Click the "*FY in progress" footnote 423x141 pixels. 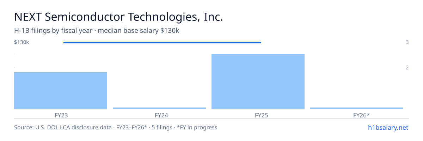(x=199, y=127)
